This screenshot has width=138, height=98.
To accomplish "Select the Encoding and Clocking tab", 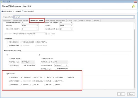I will tap(36, 20).
